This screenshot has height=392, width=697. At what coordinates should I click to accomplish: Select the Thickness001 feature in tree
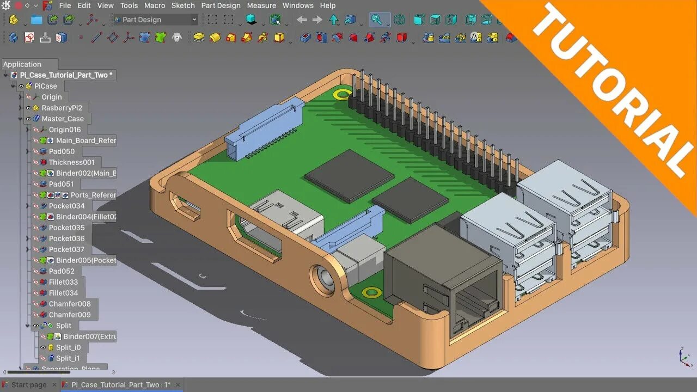71,162
